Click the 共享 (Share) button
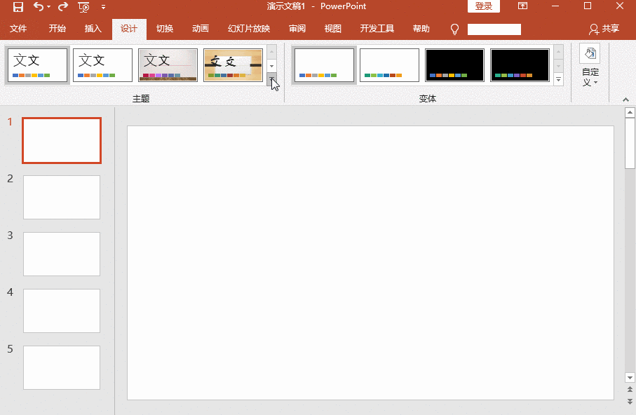636x415 pixels. 604,29
